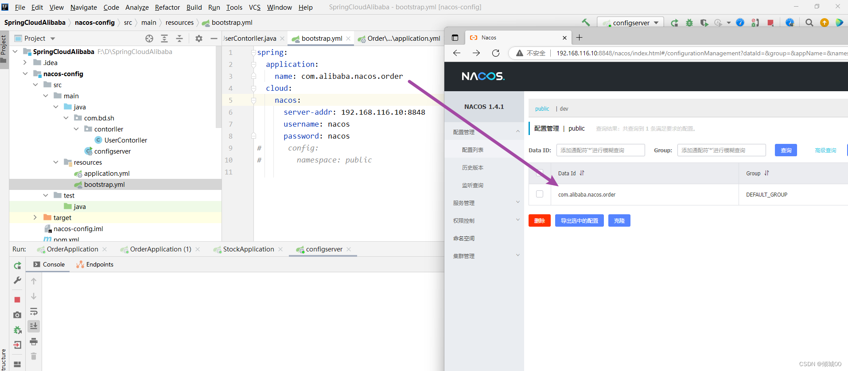Click the print icon in console
This screenshot has height=371, width=848.
tap(34, 341)
